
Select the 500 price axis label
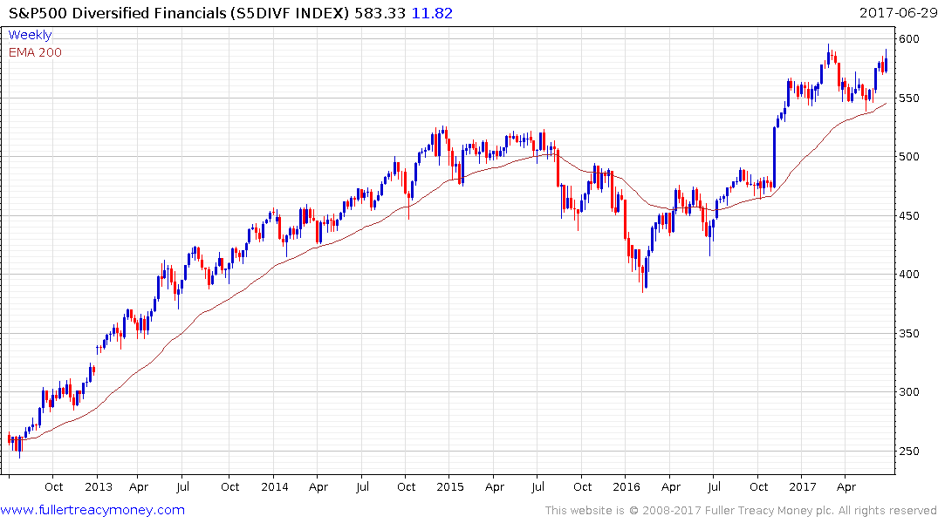908,157
